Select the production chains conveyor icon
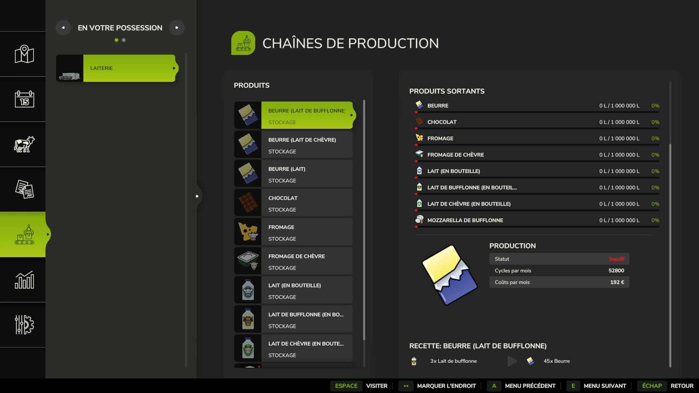699x393 pixels. 24,235
